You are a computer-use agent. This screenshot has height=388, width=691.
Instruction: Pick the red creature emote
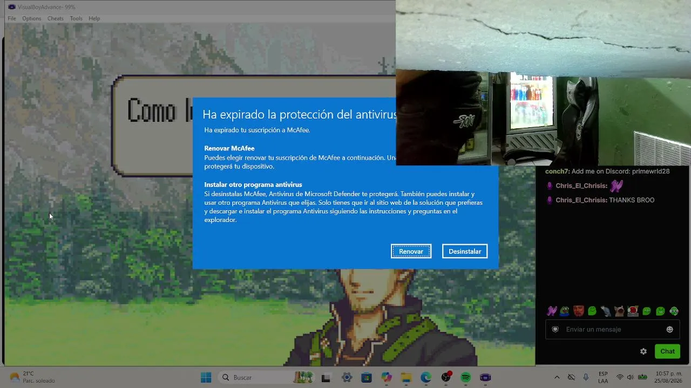pyautogui.click(x=633, y=311)
